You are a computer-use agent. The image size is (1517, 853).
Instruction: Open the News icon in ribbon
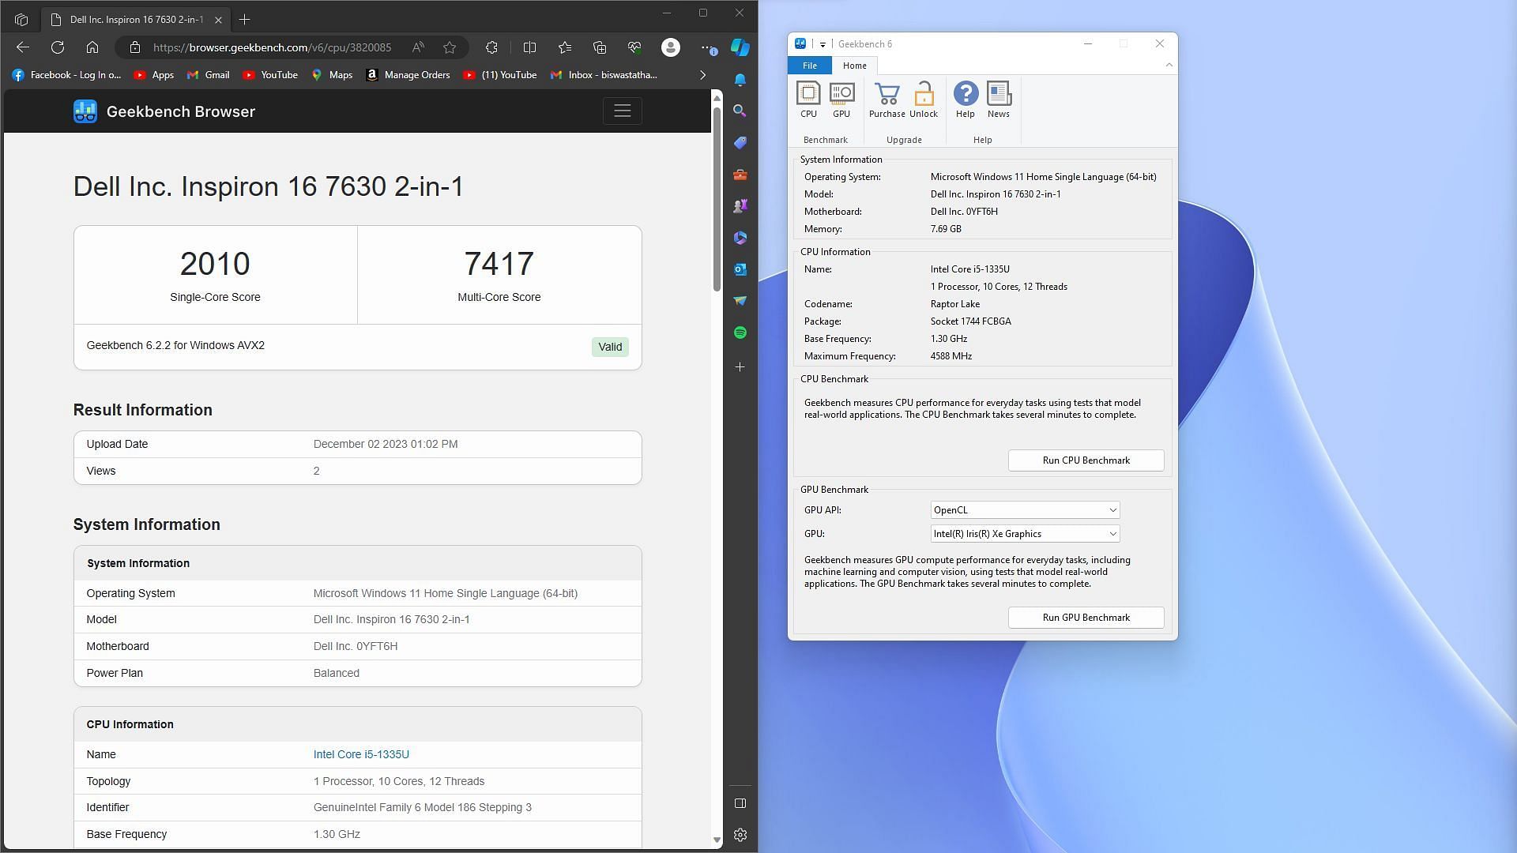[998, 100]
